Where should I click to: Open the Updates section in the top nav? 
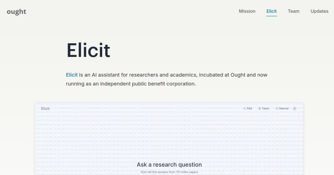(x=319, y=11)
